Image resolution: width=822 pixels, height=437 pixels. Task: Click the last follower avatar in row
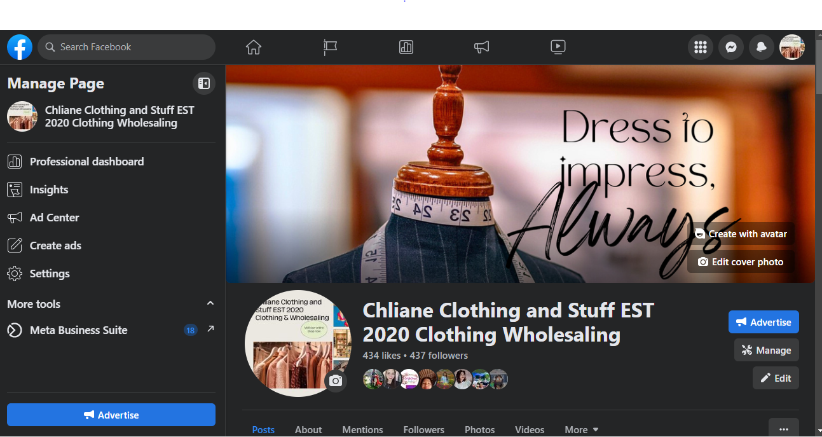(x=498, y=379)
